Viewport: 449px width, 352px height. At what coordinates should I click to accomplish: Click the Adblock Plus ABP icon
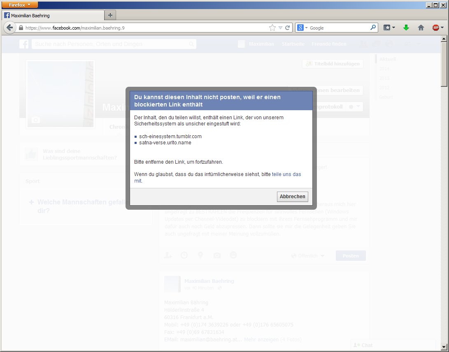pyautogui.click(x=435, y=28)
